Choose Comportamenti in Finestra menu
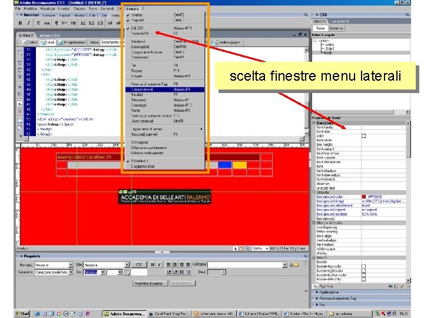Viewport: 424px width, 318px height. (165, 90)
